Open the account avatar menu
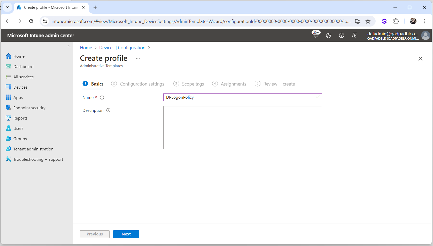The image size is (433, 246). (x=426, y=35)
